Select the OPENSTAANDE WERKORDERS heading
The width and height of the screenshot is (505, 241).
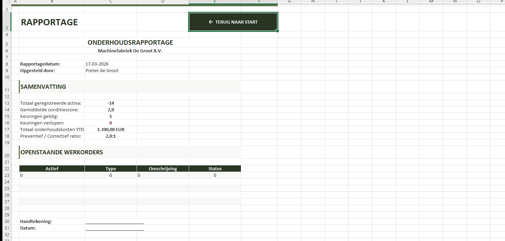pyautogui.click(x=62, y=152)
